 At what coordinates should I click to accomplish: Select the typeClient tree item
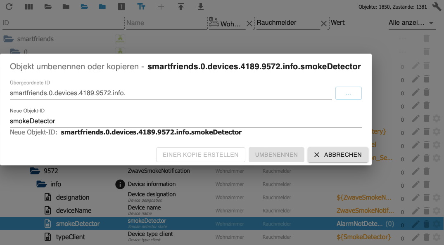tap(71, 237)
